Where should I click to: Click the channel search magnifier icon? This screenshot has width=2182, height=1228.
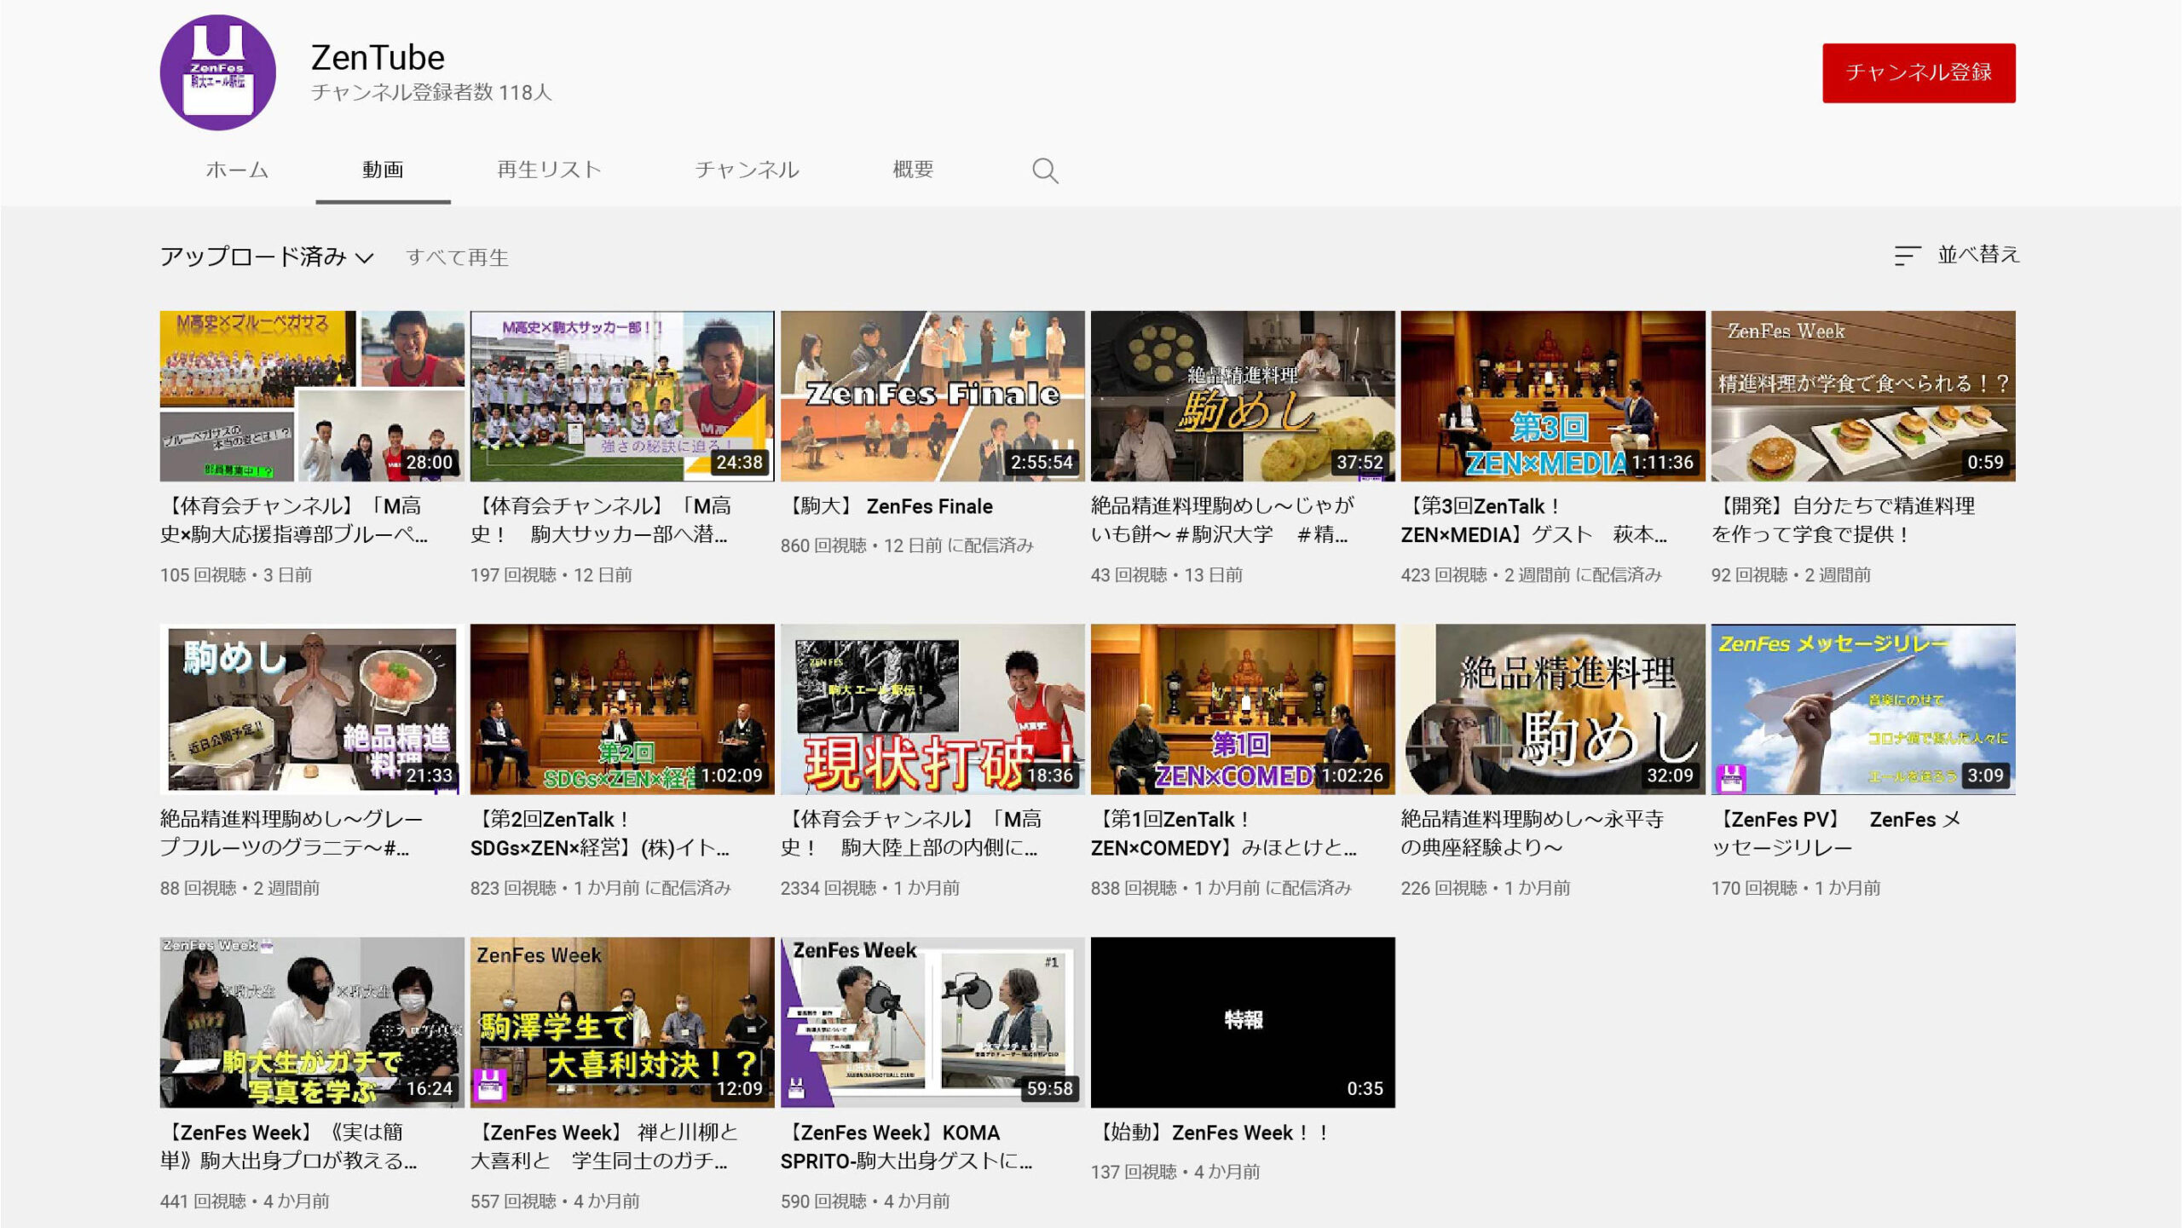point(1044,170)
